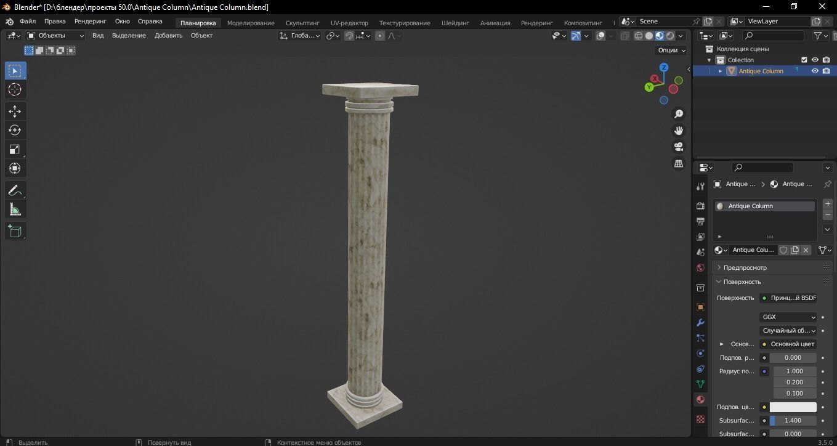
Task: Toggle perspective/orthographic grid icon
Action: click(x=679, y=163)
